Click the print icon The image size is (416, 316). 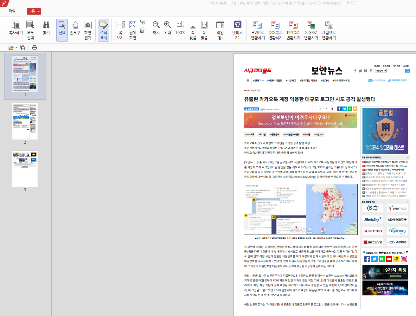(35, 48)
